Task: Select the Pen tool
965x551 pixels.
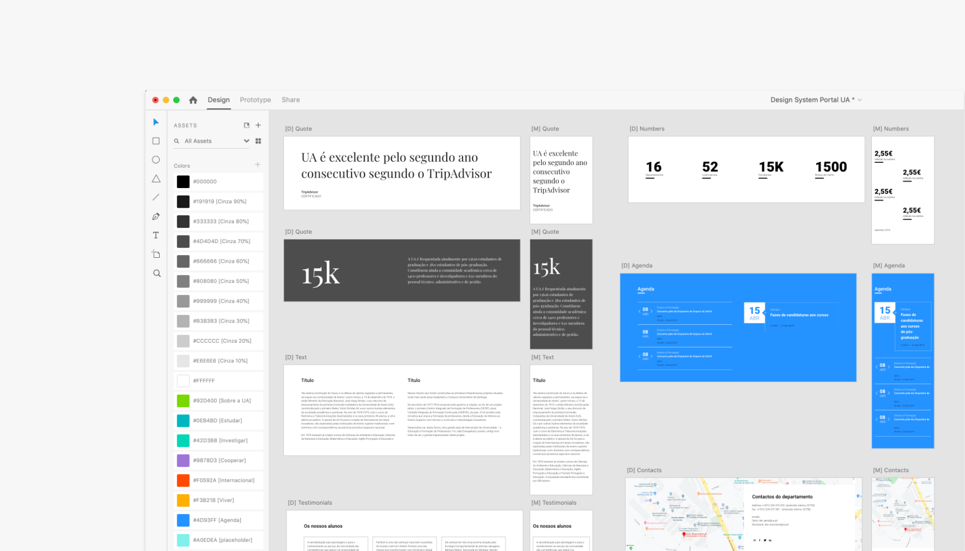Action: pyautogui.click(x=156, y=216)
